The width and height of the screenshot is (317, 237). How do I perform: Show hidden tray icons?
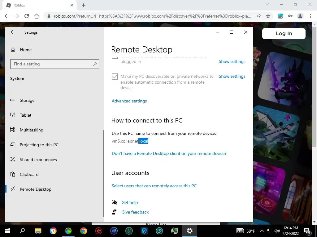(x=262, y=231)
